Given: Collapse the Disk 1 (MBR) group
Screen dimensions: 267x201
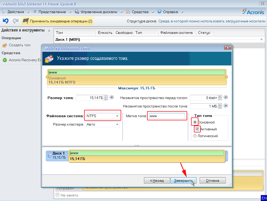Looking at the screenshot, I should click(x=261, y=39).
